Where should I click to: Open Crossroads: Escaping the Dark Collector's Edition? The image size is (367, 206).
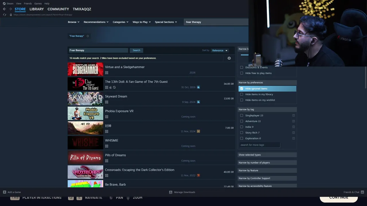(x=151, y=172)
